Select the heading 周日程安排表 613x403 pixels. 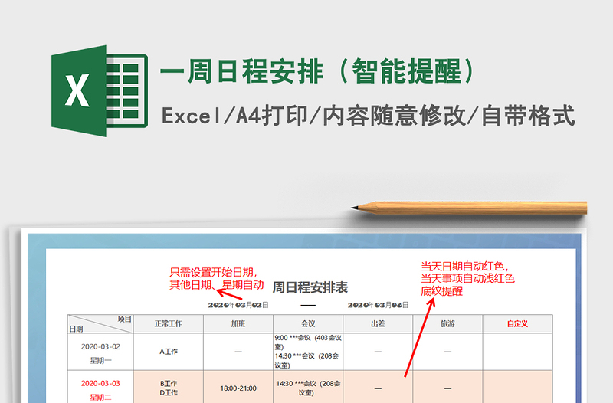tap(310, 287)
